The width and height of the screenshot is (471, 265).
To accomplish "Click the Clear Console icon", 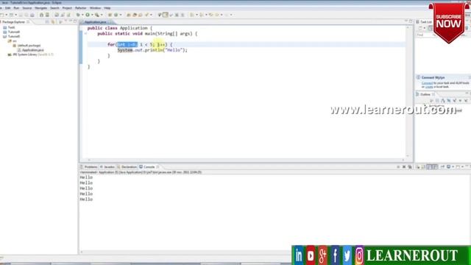I will pyautogui.click(x=418, y=167).
